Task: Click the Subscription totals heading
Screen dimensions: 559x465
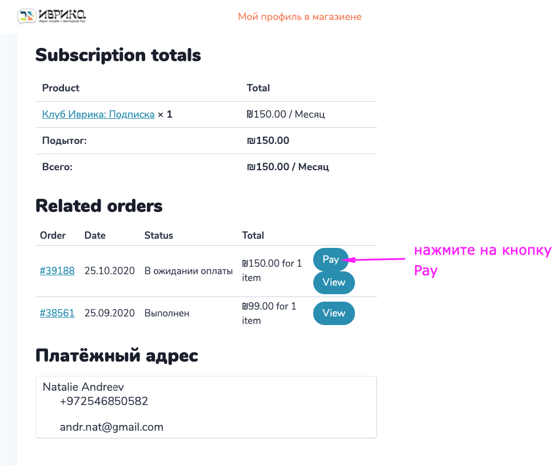Action: 118,55
